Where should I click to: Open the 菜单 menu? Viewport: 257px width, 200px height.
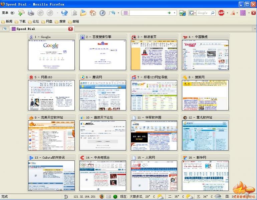tap(8, 13)
